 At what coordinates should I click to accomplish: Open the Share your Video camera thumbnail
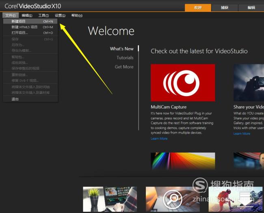coord(249,83)
